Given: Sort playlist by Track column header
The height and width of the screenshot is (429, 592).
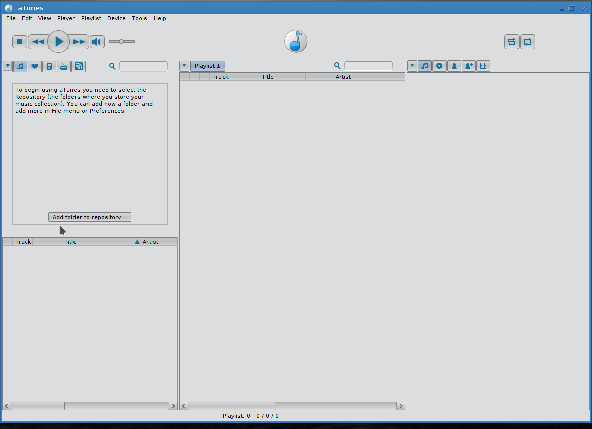Looking at the screenshot, I should 219,77.
